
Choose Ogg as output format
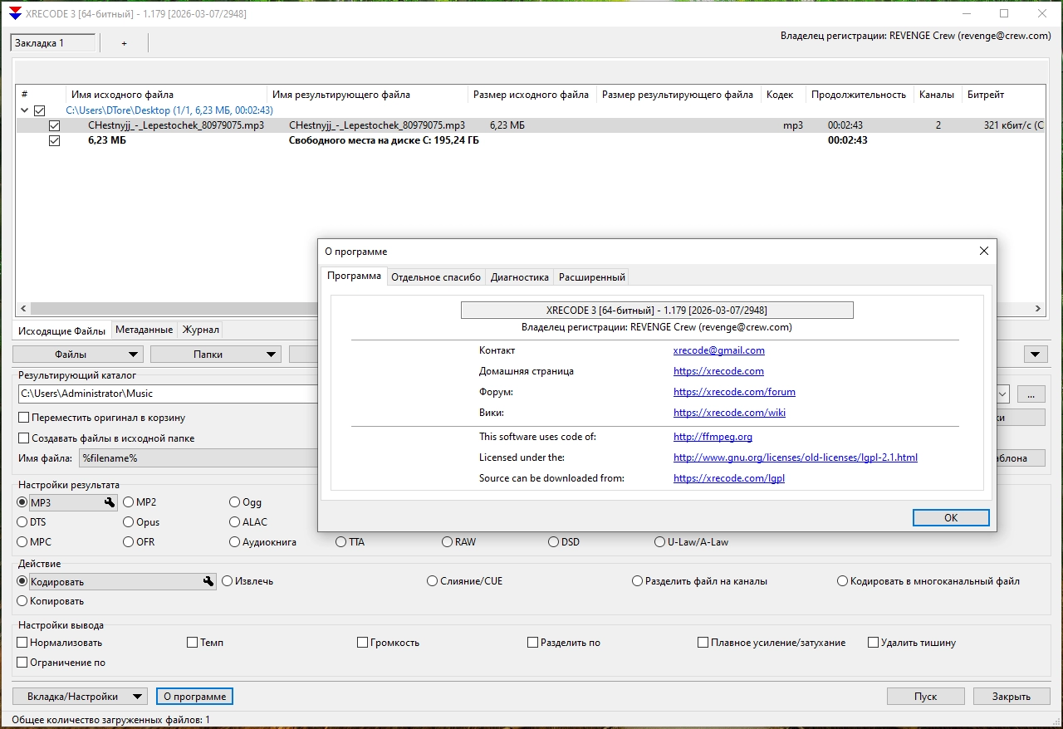point(235,502)
